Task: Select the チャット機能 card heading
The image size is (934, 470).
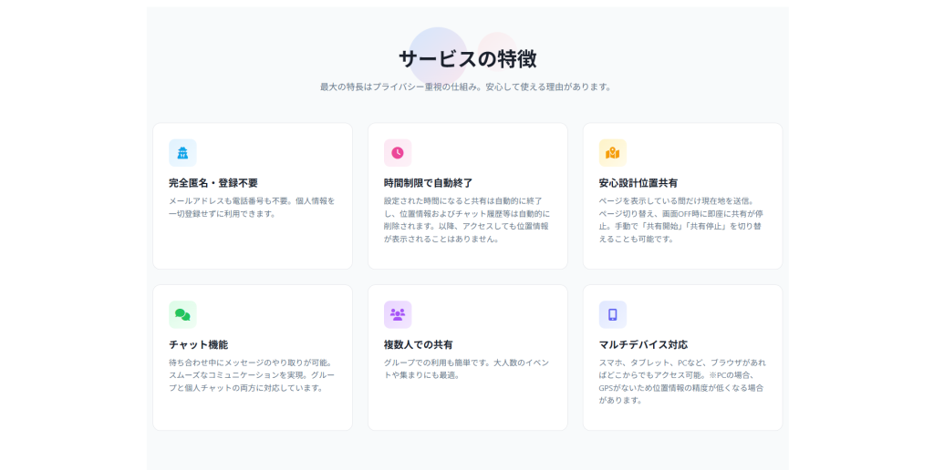Action: pyautogui.click(x=198, y=345)
